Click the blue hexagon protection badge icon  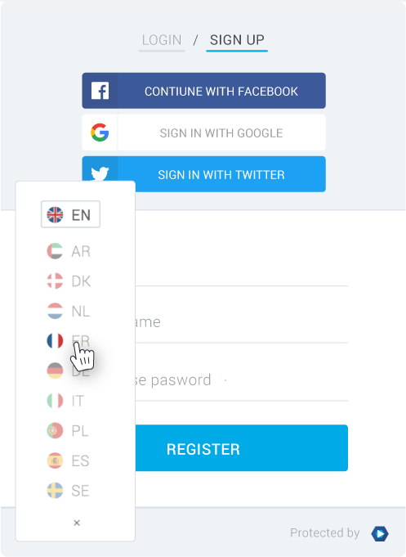pos(380,533)
